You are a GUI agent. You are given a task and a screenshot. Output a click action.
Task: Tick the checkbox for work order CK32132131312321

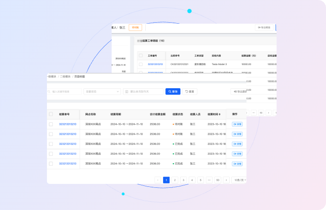(x=141, y=64)
